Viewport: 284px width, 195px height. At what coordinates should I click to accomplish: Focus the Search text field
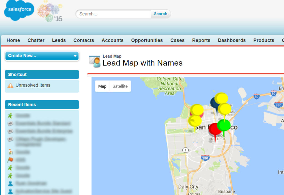pyautogui.click(x=113, y=14)
